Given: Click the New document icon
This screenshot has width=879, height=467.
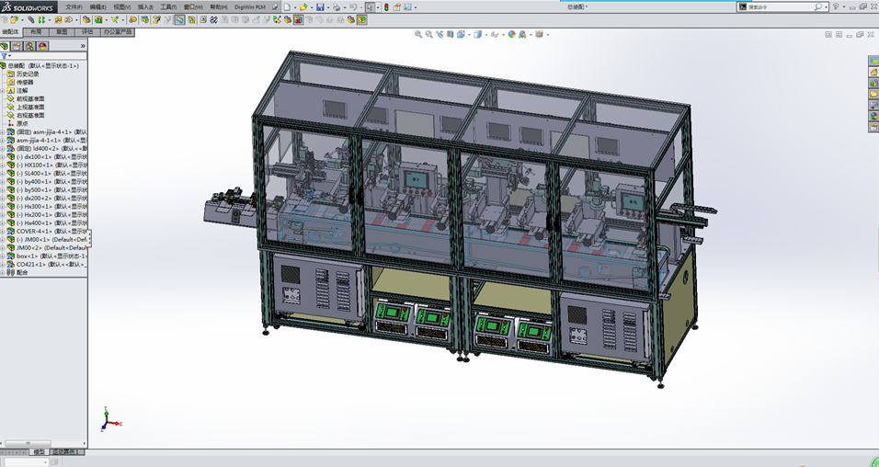Looking at the screenshot, I should pos(287,7).
